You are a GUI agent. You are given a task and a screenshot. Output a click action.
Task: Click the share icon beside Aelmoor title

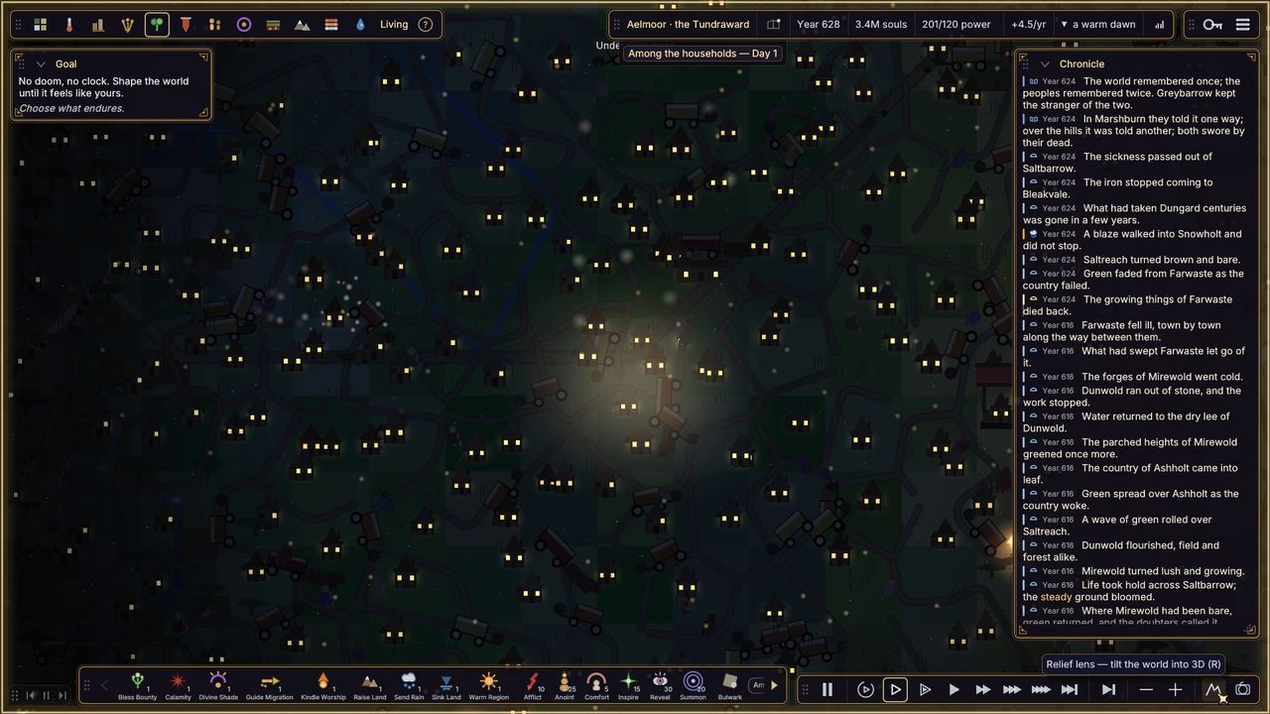tap(774, 25)
